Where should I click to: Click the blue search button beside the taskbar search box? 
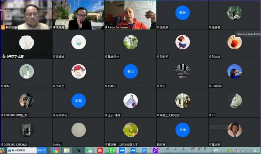click(42, 150)
